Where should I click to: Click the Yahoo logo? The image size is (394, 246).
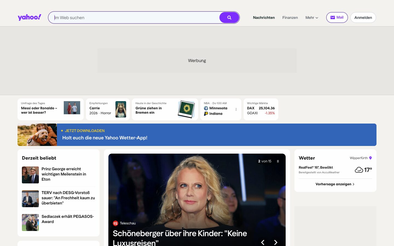pos(30,17)
